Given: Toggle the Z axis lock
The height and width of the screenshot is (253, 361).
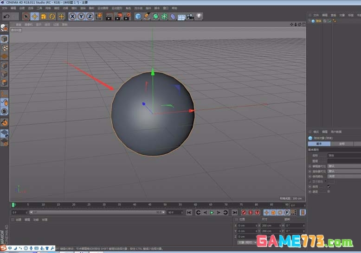Looking at the screenshot, I should (89, 16).
